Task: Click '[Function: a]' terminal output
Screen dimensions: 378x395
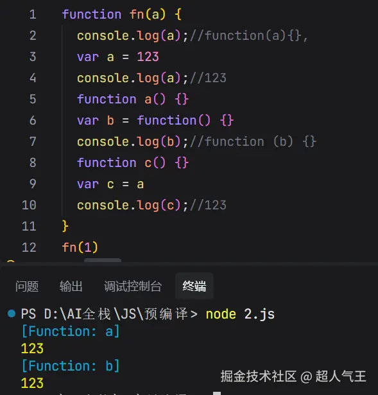Action: pyautogui.click(x=71, y=331)
